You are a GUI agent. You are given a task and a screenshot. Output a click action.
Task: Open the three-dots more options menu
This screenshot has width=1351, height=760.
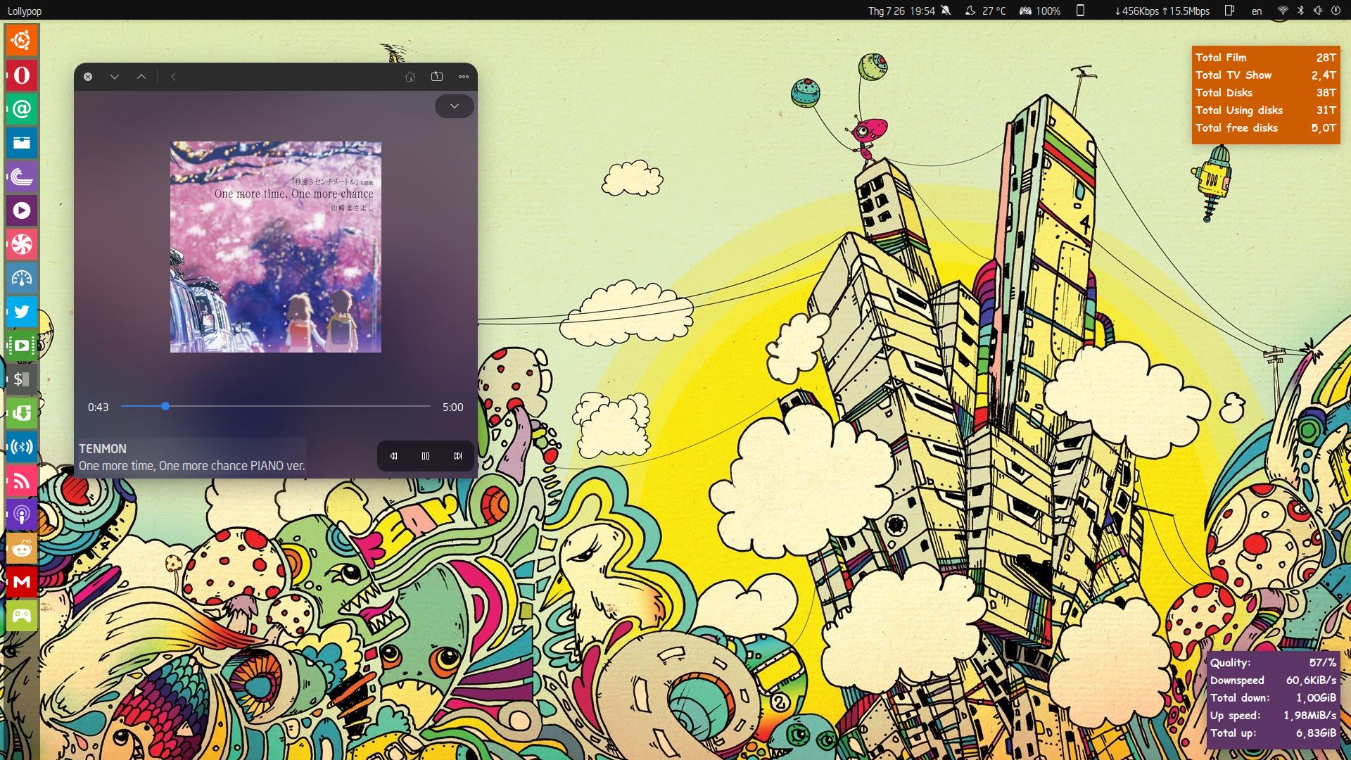pos(464,77)
